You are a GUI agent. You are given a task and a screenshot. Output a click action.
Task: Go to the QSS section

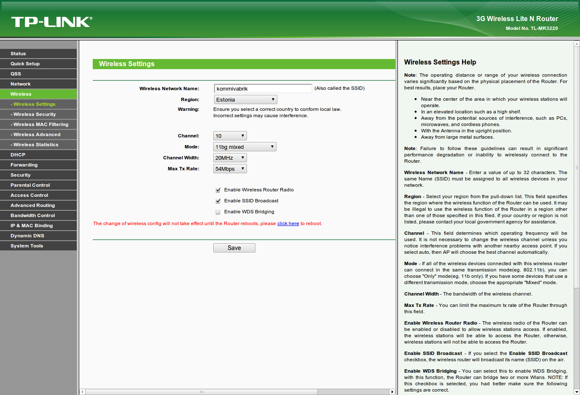tap(38, 74)
